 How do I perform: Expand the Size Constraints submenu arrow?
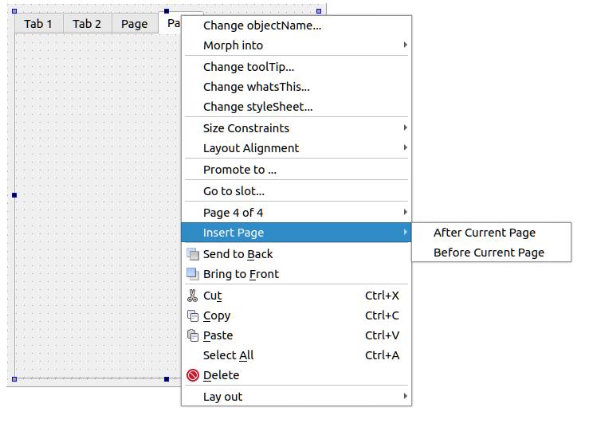pos(405,127)
